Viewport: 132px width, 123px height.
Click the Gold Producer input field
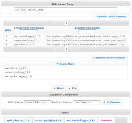[38, 102]
